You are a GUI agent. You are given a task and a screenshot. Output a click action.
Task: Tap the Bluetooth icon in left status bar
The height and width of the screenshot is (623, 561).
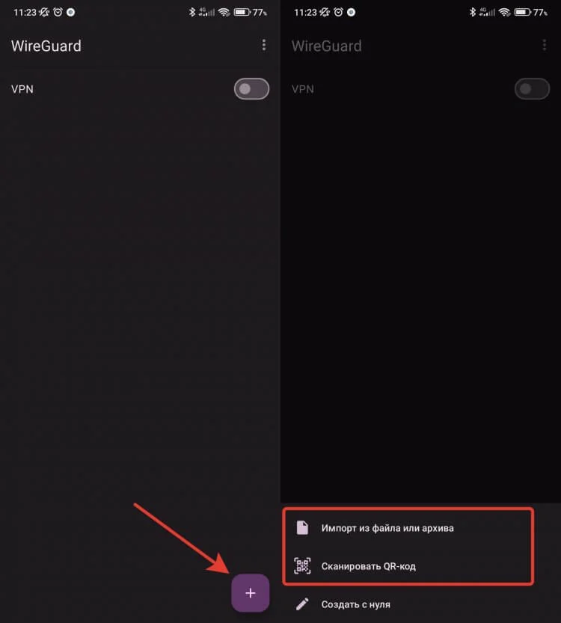192,12
